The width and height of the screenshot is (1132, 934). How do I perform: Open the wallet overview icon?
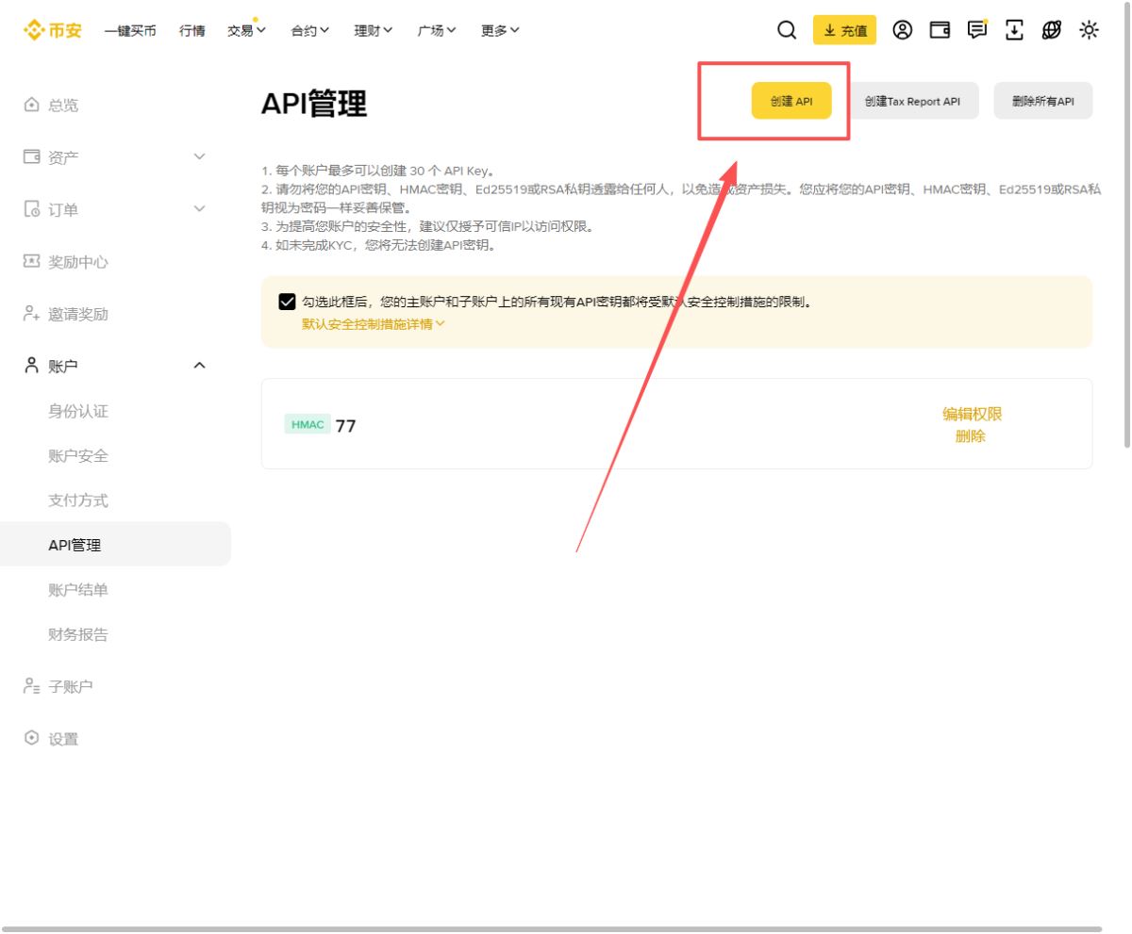point(939,30)
